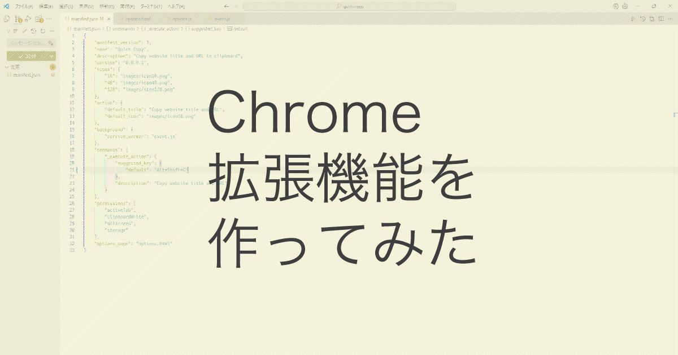The height and width of the screenshot is (355, 678).
Task: Open the ファイル (File) menu
Action: point(23,6)
